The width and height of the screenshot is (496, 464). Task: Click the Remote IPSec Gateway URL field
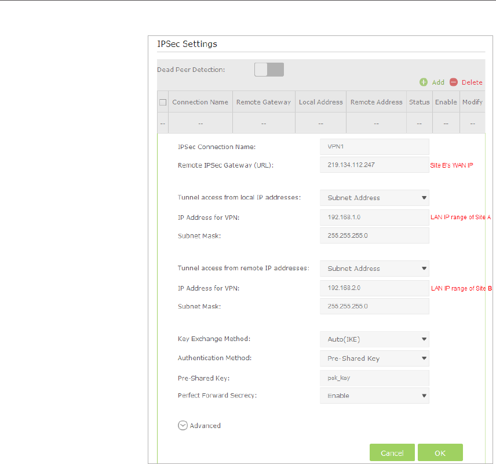pos(374,165)
